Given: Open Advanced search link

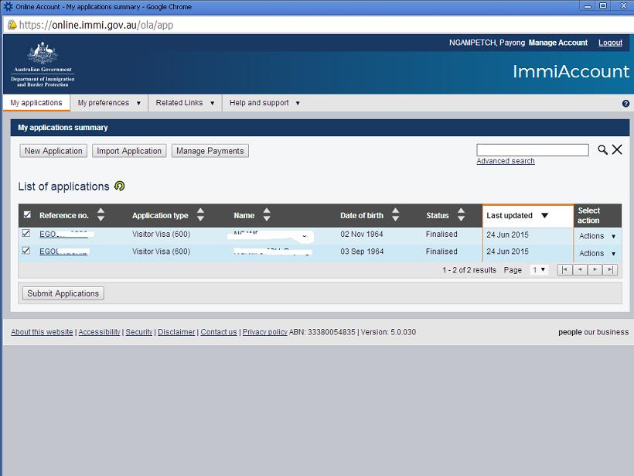Looking at the screenshot, I should [x=506, y=161].
